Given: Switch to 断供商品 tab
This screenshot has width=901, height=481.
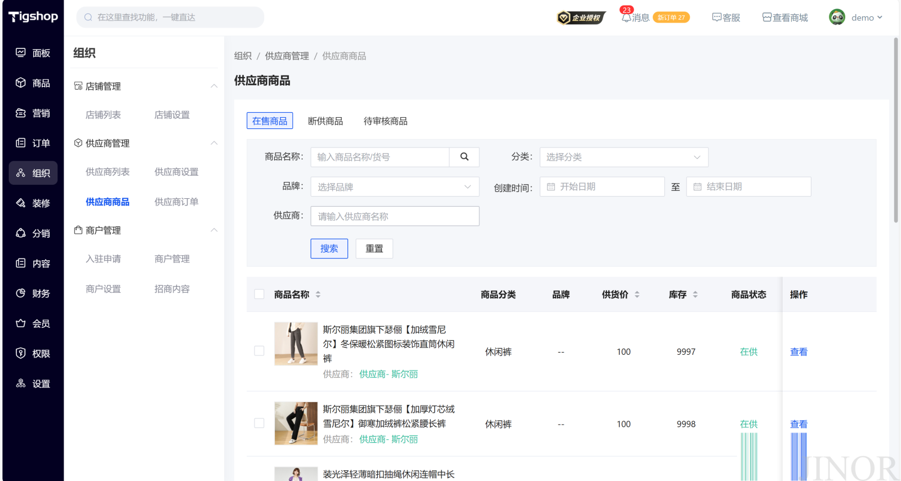Looking at the screenshot, I should point(325,121).
